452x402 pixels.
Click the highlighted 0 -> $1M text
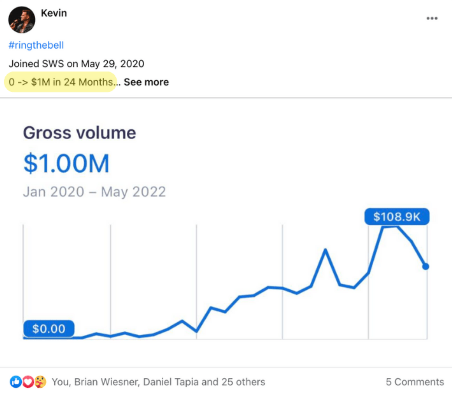pyautogui.click(x=60, y=82)
